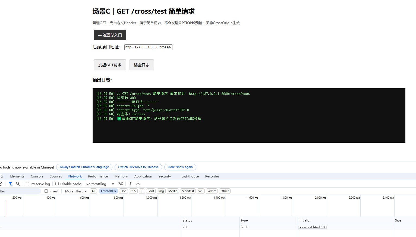This screenshot has width=416, height=237.
Task: Export HAR with download arrow icon
Action: click(x=138, y=184)
